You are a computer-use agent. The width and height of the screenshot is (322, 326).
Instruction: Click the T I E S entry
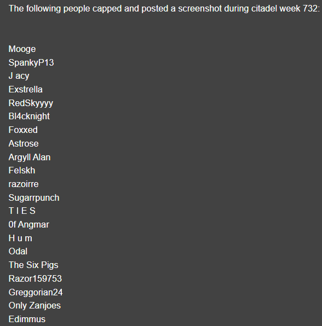(22, 211)
